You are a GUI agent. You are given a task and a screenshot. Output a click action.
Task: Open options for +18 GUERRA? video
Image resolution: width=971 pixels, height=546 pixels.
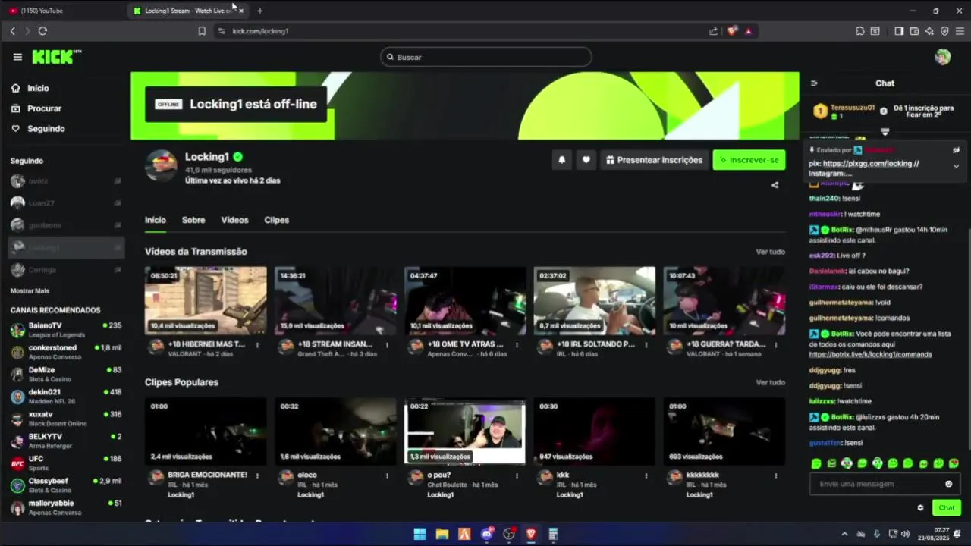(776, 344)
